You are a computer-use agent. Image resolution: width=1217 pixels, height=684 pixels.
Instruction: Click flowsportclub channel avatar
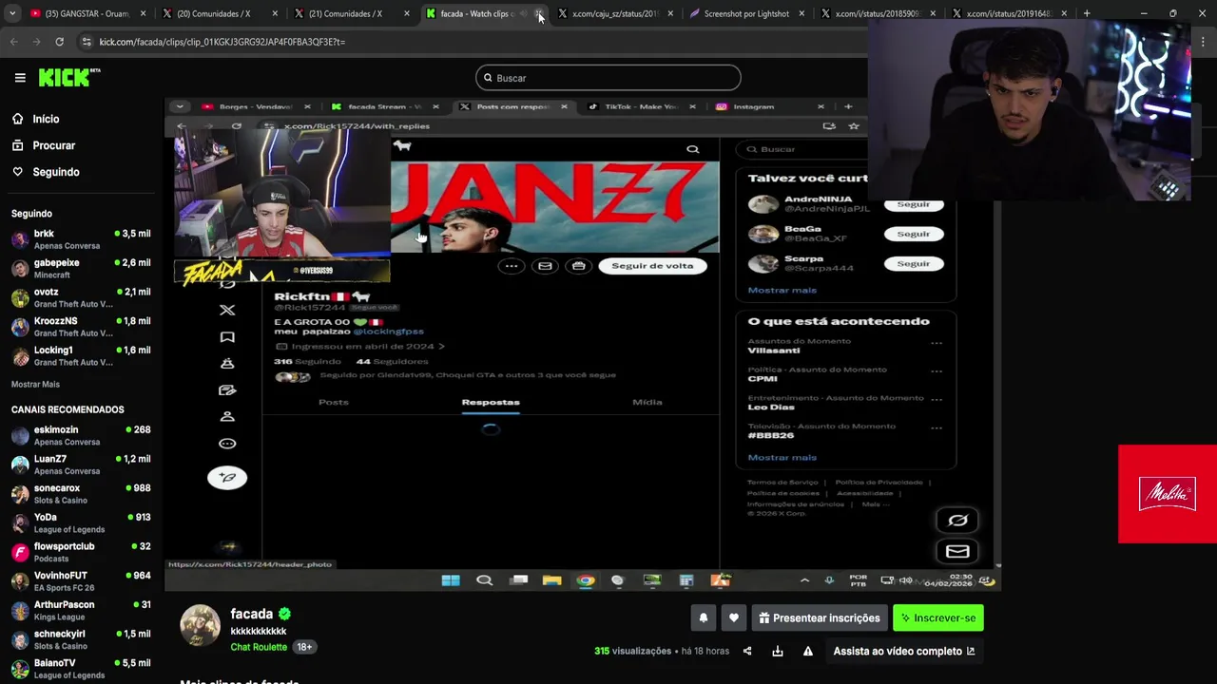tap(20, 552)
